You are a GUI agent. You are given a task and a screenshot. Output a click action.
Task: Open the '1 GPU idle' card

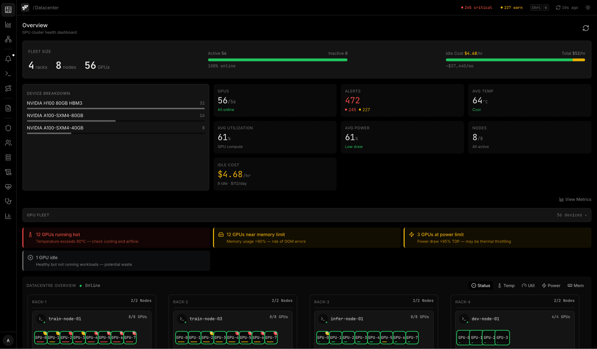pyautogui.click(x=116, y=261)
